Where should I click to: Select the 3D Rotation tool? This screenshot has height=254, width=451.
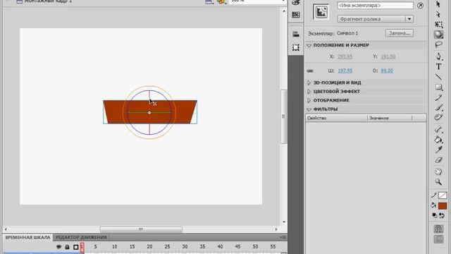click(438, 35)
